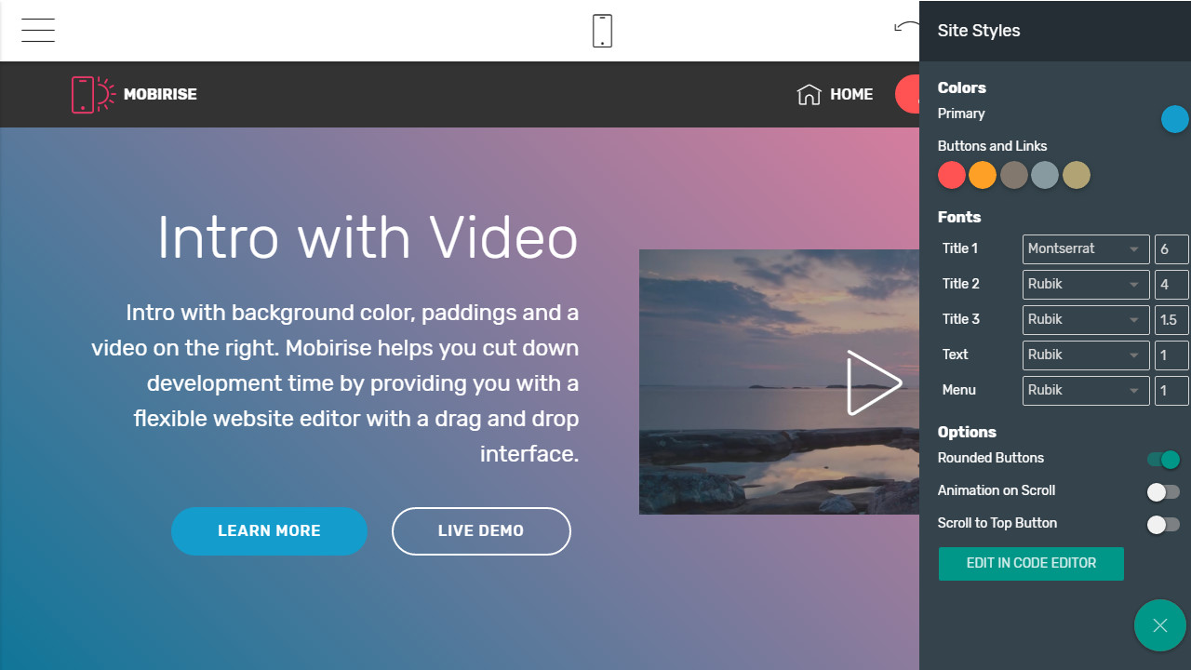Click the undo arrow icon
The height and width of the screenshot is (670, 1191).
[905, 28]
